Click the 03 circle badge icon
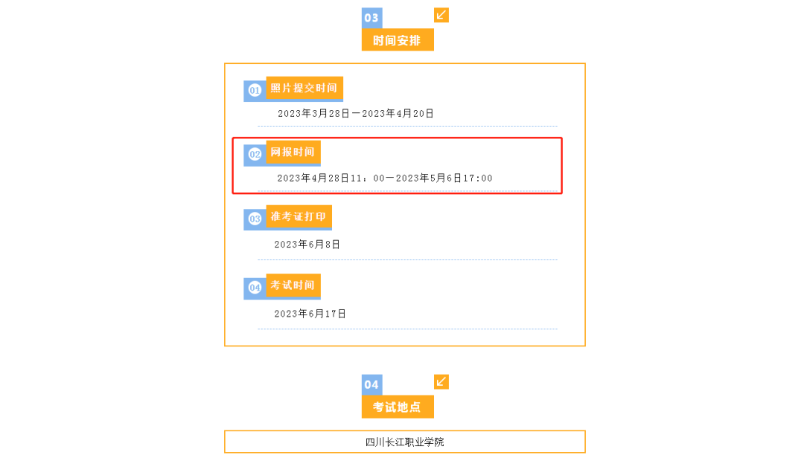Viewport: 804px width, 455px height. [x=255, y=219]
